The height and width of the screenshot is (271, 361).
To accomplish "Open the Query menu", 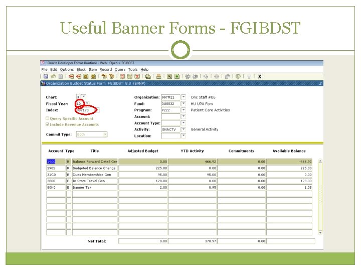I will tap(120, 69).
